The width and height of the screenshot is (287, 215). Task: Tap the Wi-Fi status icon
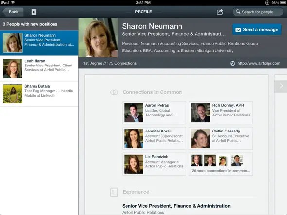(13, 3)
